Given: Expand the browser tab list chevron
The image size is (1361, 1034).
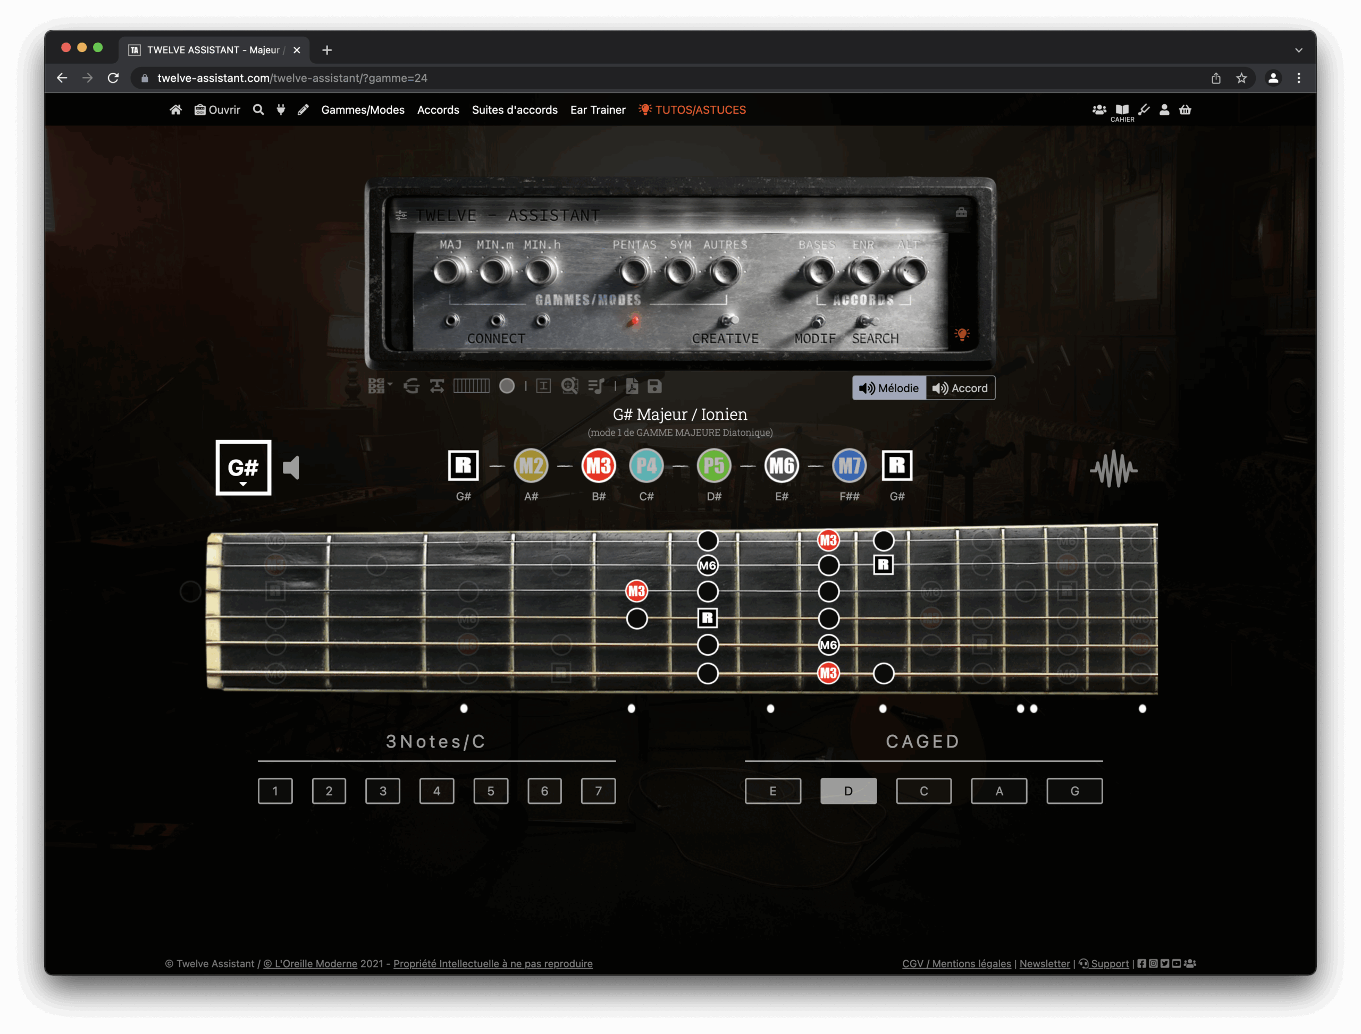Looking at the screenshot, I should [x=1298, y=50].
